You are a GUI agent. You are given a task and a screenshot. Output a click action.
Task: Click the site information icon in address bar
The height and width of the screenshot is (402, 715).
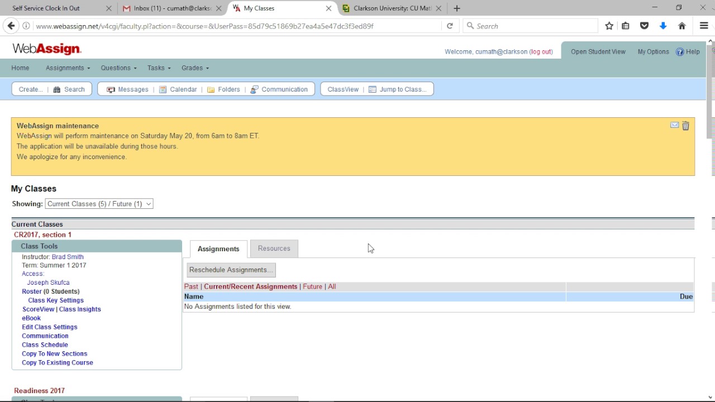point(26,26)
